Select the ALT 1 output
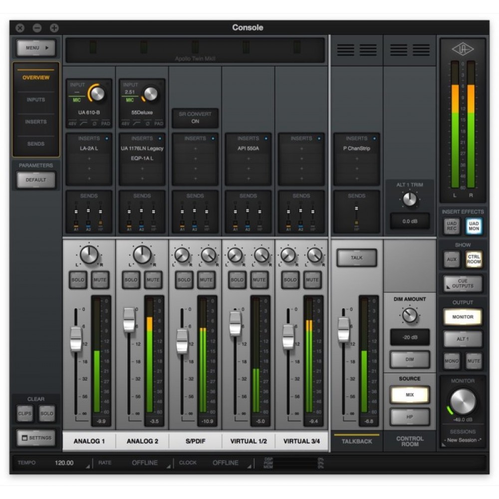 coord(463,339)
